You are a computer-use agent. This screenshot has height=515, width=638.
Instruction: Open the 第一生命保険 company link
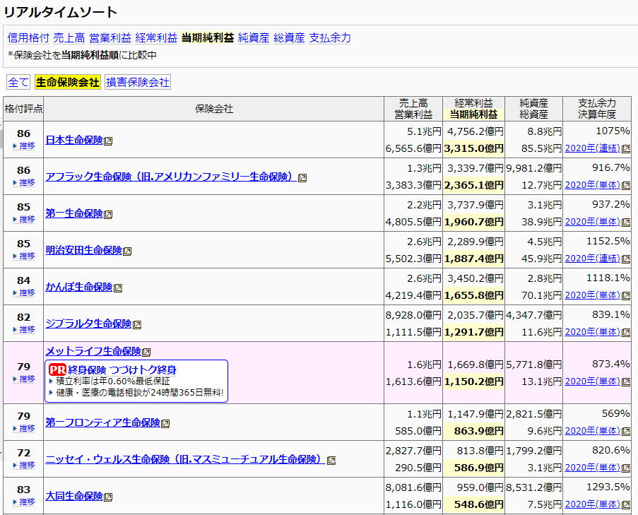74,213
